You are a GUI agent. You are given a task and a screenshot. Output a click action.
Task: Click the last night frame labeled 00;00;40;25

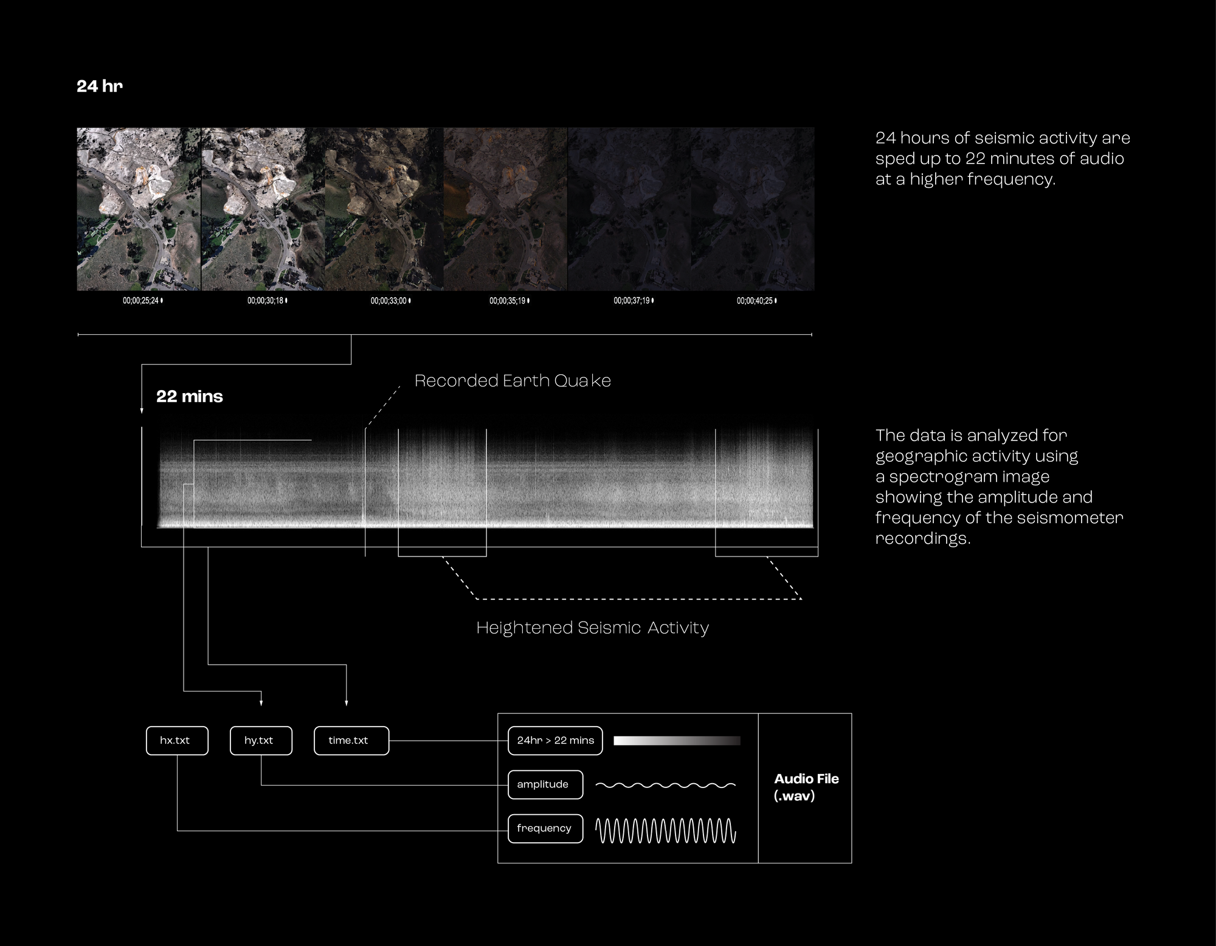[753, 208]
